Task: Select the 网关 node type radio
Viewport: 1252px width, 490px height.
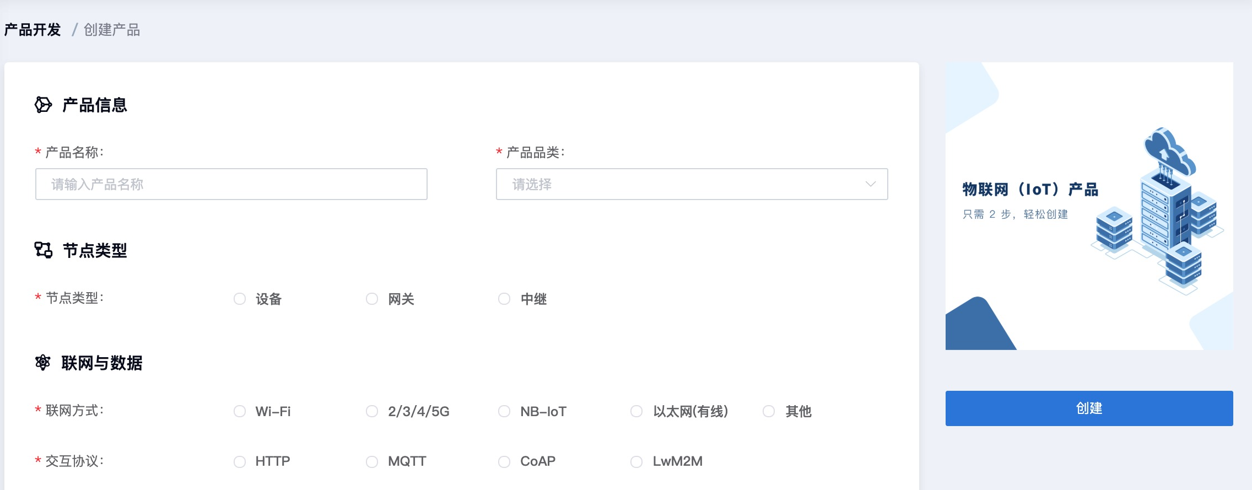Action: click(x=372, y=299)
